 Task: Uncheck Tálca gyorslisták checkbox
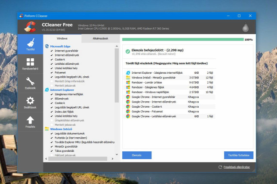(52, 151)
